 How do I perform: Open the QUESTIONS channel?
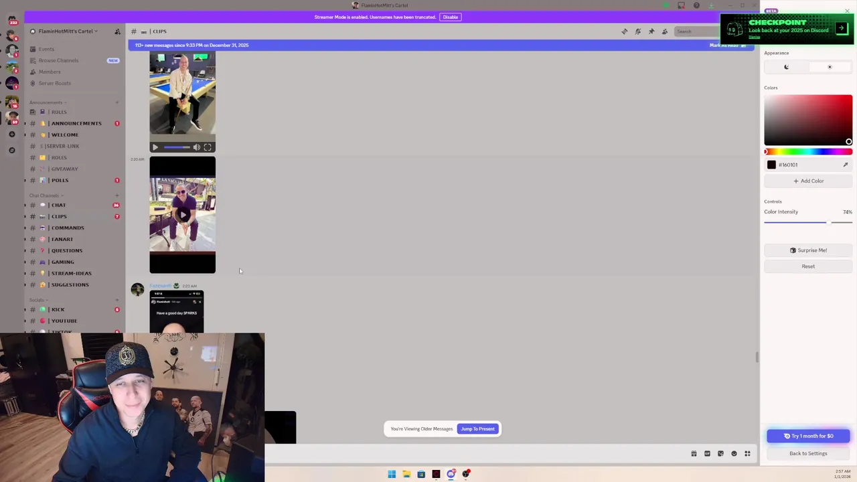tap(74, 250)
